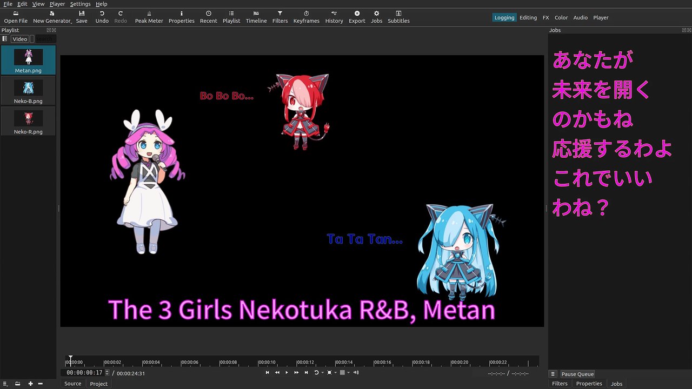
Task: Open the Subtitles panel
Action: [x=398, y=17]
